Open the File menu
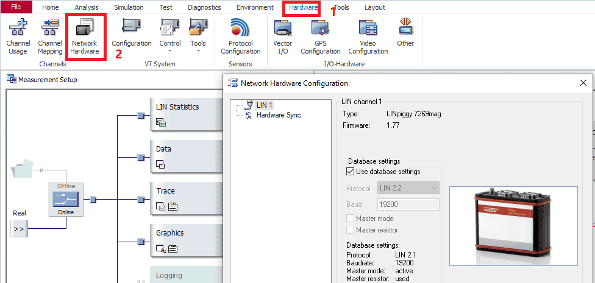 pos(16,7)
